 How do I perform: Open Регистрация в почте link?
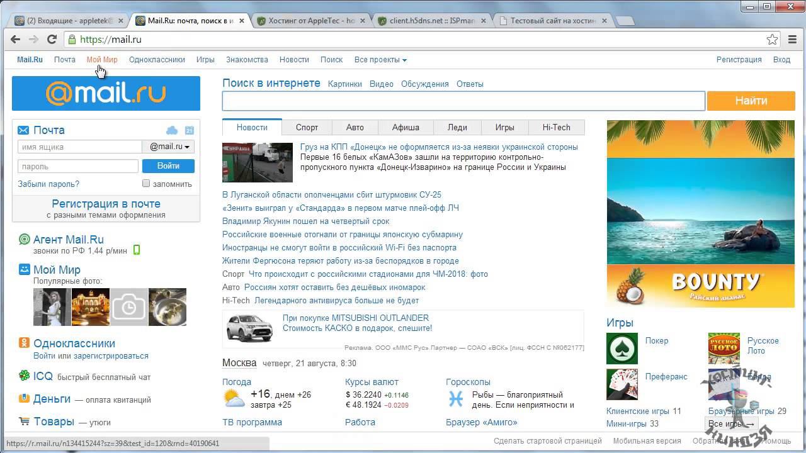click(x=106, y=204)
